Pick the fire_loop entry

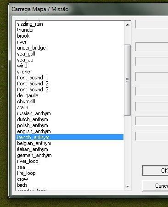(70, 173)
